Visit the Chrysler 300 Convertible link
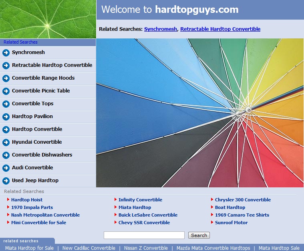Image resolution: width=304 pixels, height=251 pixels. [243, 200]
